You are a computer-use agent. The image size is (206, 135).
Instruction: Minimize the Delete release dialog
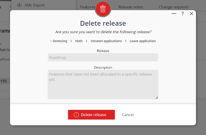(174, 13)
